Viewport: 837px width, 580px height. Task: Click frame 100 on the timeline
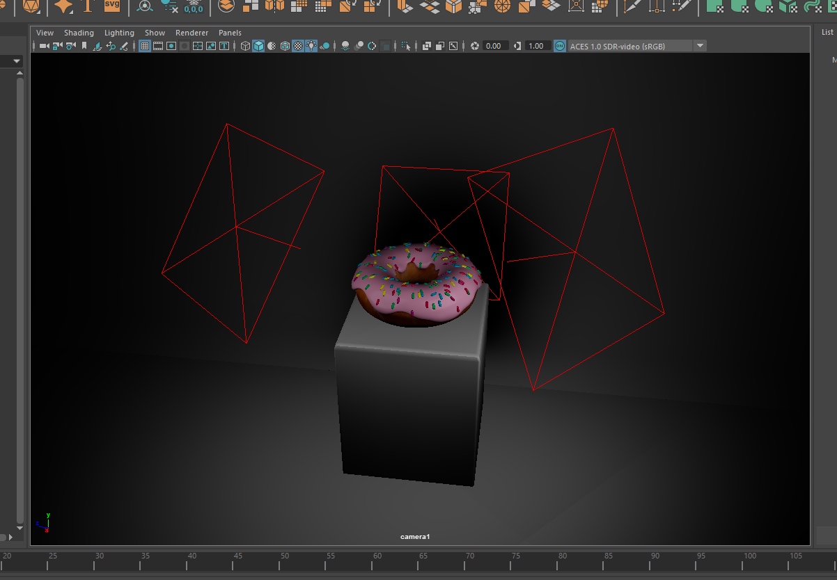[x=749, y=556]
